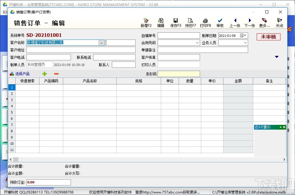Click the 联系人 input field
Screen dimensions: 295x195
(x=123, y=65)
